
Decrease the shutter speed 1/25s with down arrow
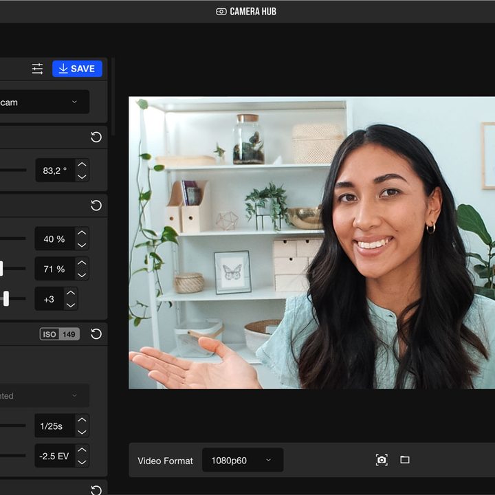[82, 432]
